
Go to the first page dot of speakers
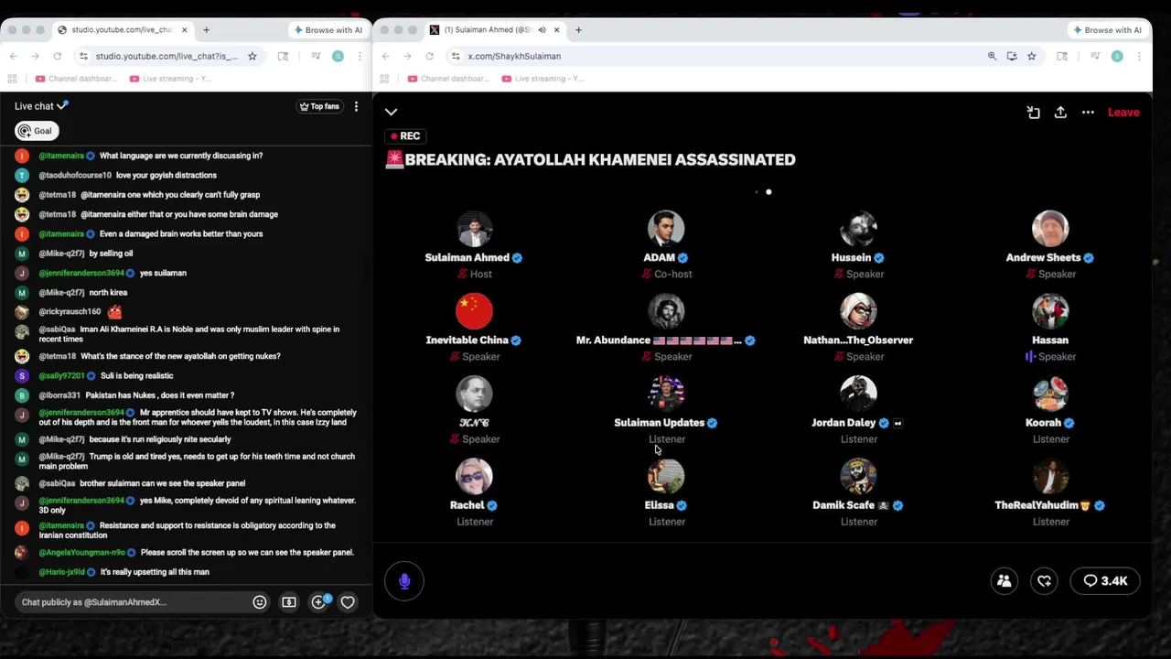757,192
